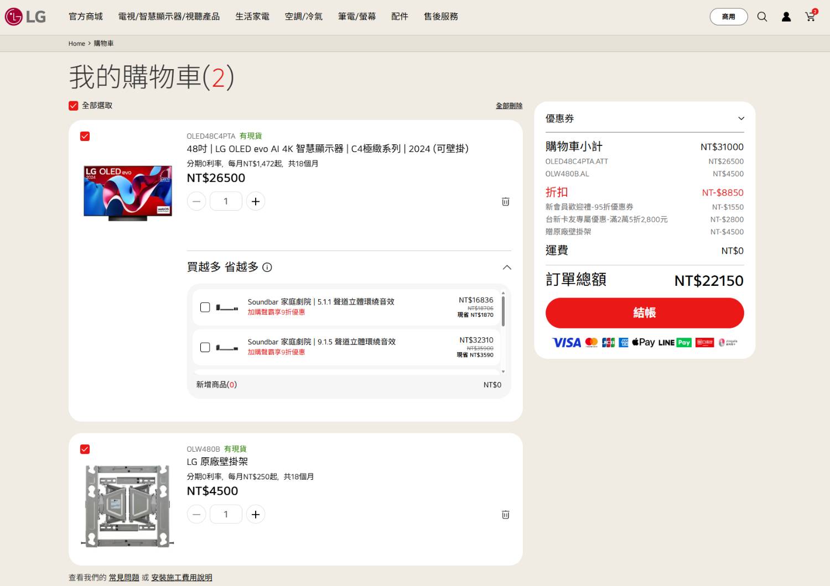830x586 pixels.
Task: Click the JCB payment icon
Action: 608,342
